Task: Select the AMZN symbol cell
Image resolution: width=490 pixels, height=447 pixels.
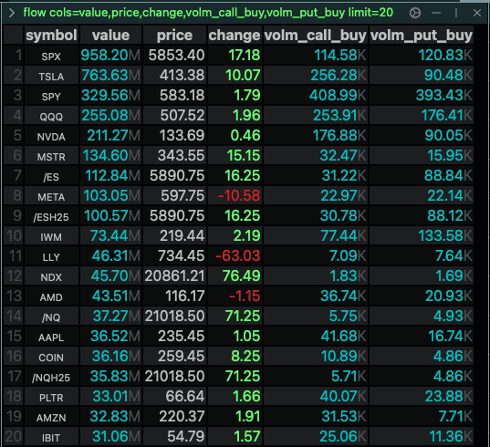Action: (51, 416)
